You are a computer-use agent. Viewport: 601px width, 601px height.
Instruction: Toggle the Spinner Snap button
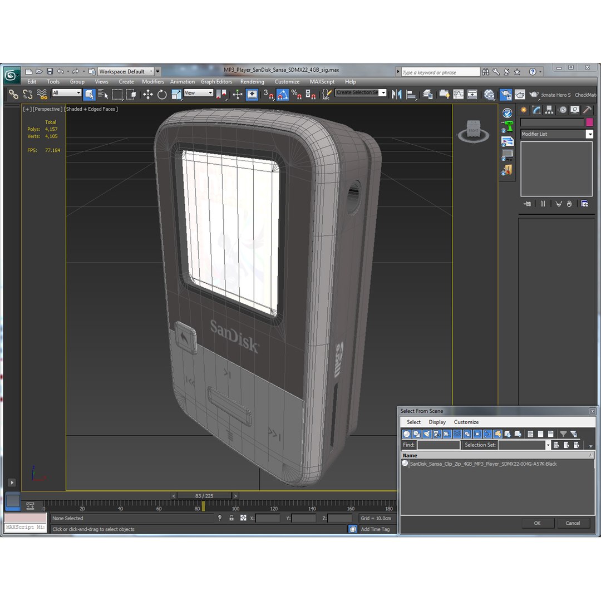tap(311, 94)
